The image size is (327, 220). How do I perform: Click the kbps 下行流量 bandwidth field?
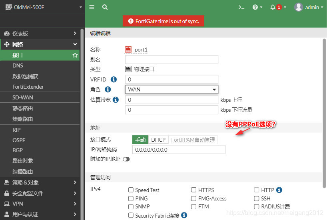(x=171, y=110)
